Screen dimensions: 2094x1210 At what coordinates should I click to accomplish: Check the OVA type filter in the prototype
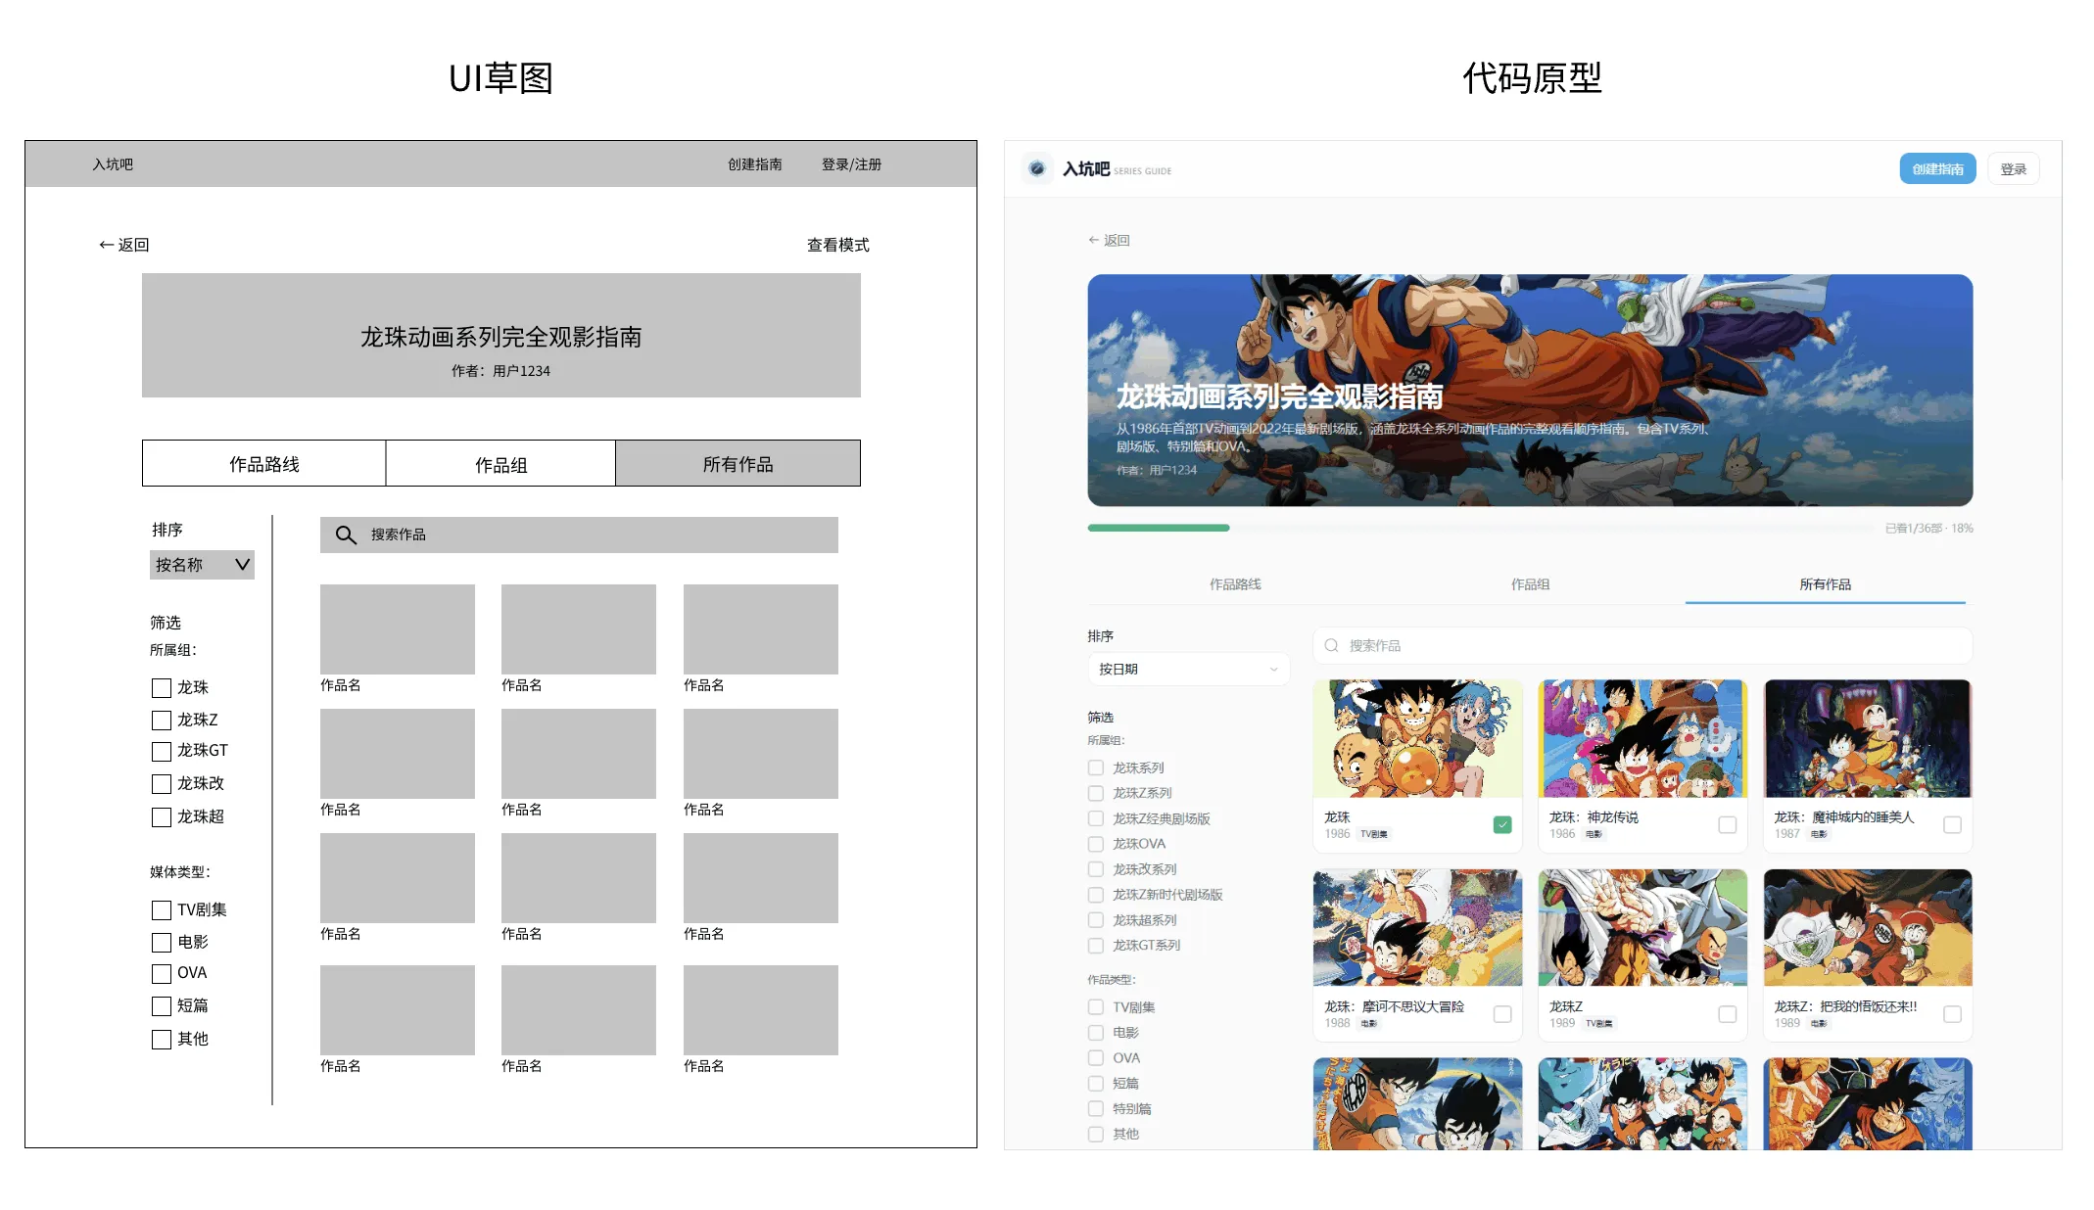(x=1096, y=1058)
